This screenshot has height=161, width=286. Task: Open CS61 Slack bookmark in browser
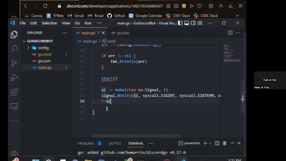[178, 16]
